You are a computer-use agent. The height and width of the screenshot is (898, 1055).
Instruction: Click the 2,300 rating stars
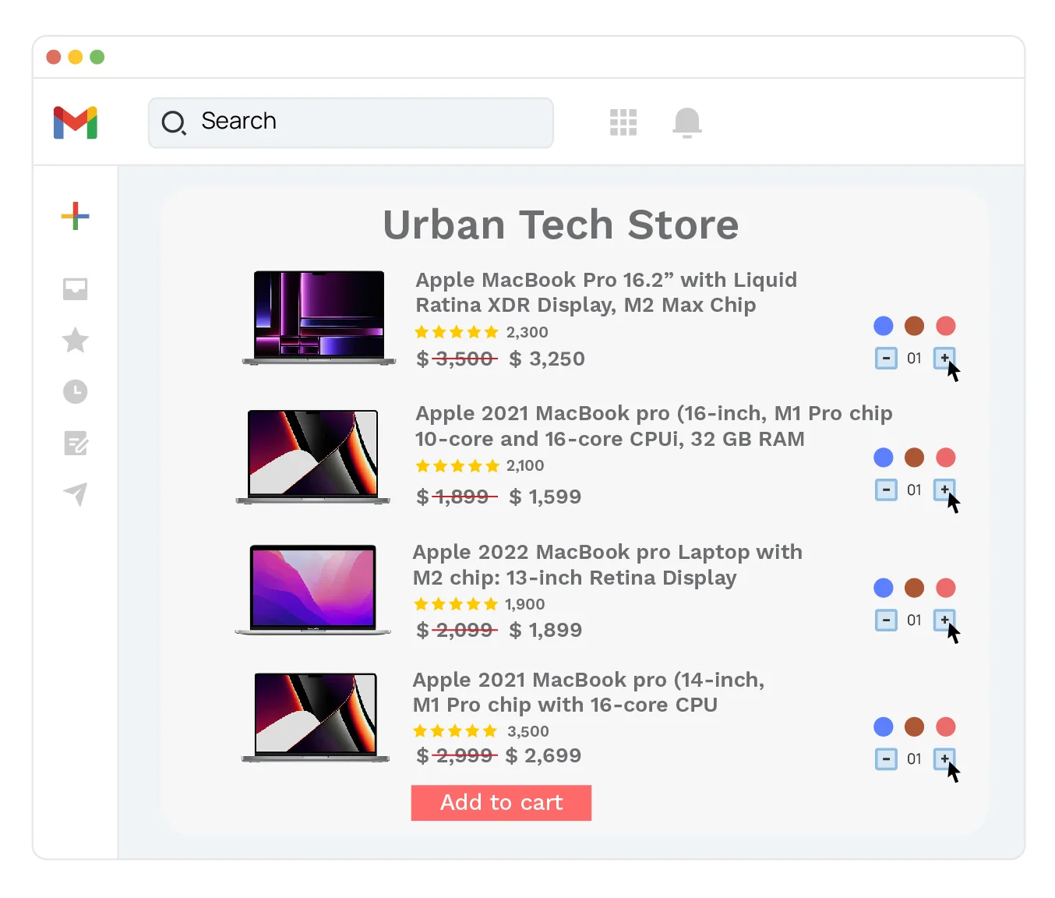point(457,332)
